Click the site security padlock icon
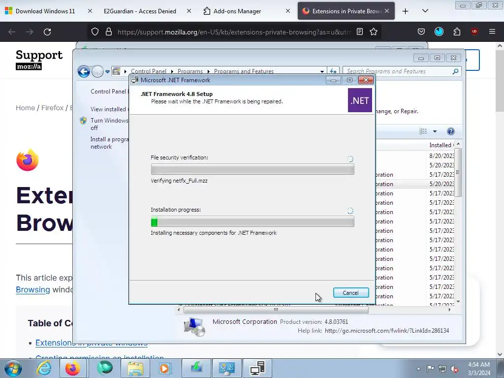The width and height of the screenshot is (504, 378). (x=109, y=32)
